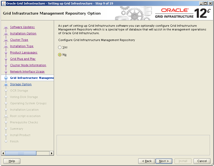Navigate to Grid Plug and Play step

[23, 59]
